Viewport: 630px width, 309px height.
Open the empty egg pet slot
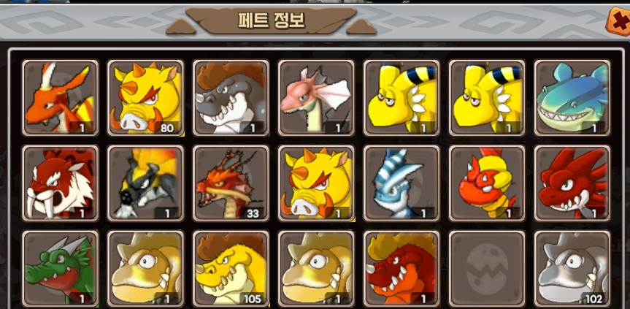click(x=487, y=268)
